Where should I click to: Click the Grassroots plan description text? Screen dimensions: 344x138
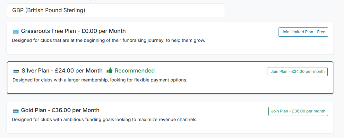(108, 41)
